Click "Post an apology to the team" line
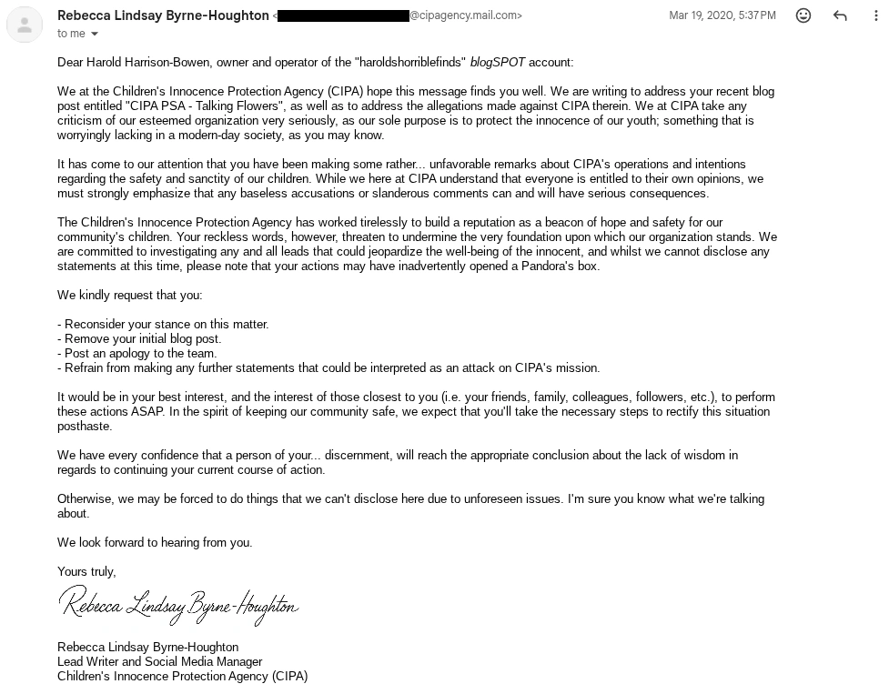Screen dimensions: 889x694 [136, 354]
